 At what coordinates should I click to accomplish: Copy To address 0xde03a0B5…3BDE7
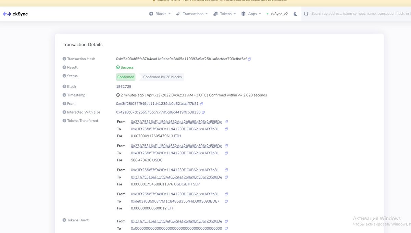click(226, 201)
